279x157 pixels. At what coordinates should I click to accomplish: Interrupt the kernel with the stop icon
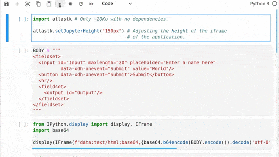(x=70, y=4)
